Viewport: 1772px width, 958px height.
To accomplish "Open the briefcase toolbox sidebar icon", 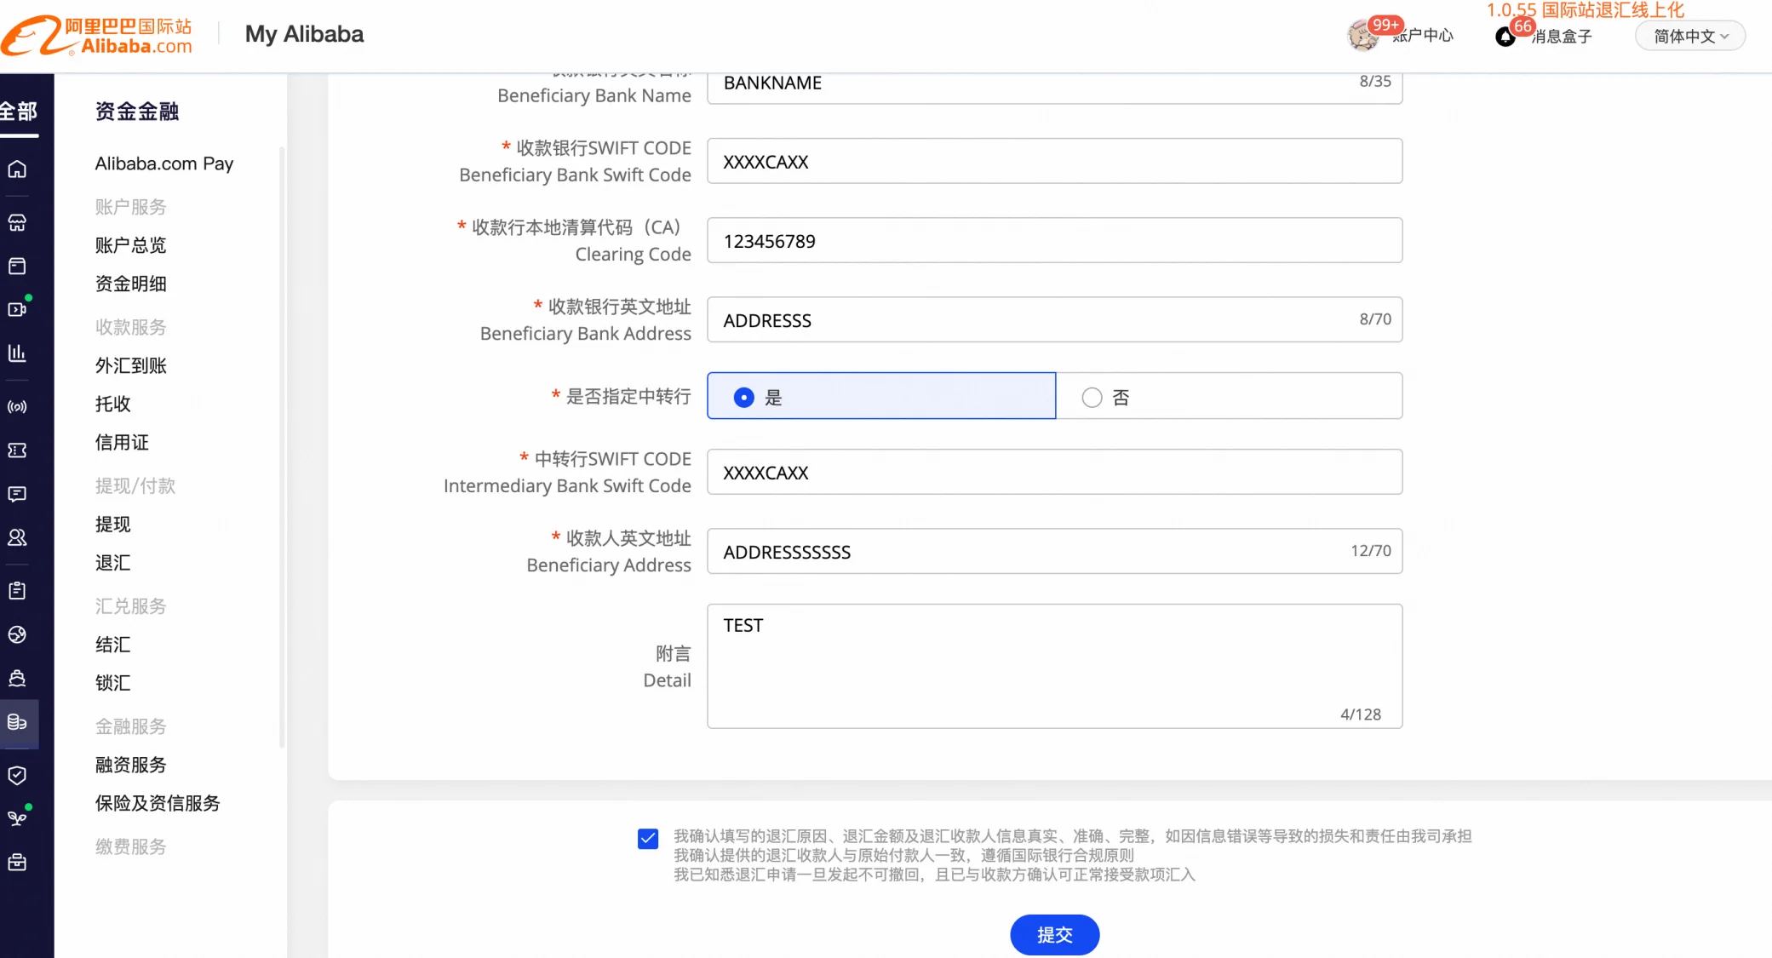I will 17,862.
